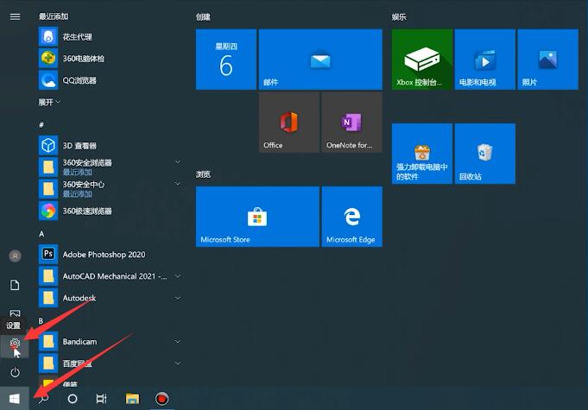
Task: Click the Windows Start button
Action: pyautogui.click(x=15, y=399)
